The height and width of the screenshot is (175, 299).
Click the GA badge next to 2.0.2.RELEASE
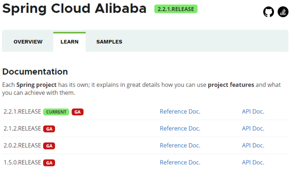49,146
